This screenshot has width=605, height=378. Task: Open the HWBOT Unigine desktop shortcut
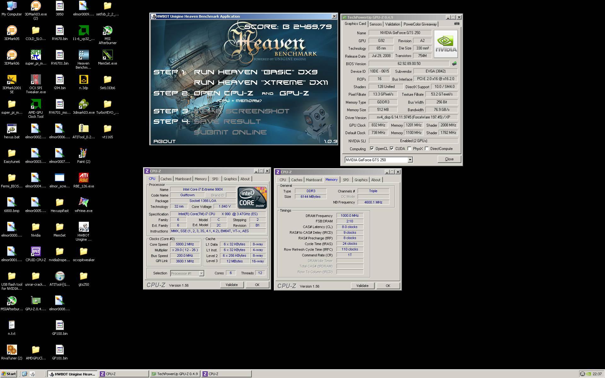(84, 231)
